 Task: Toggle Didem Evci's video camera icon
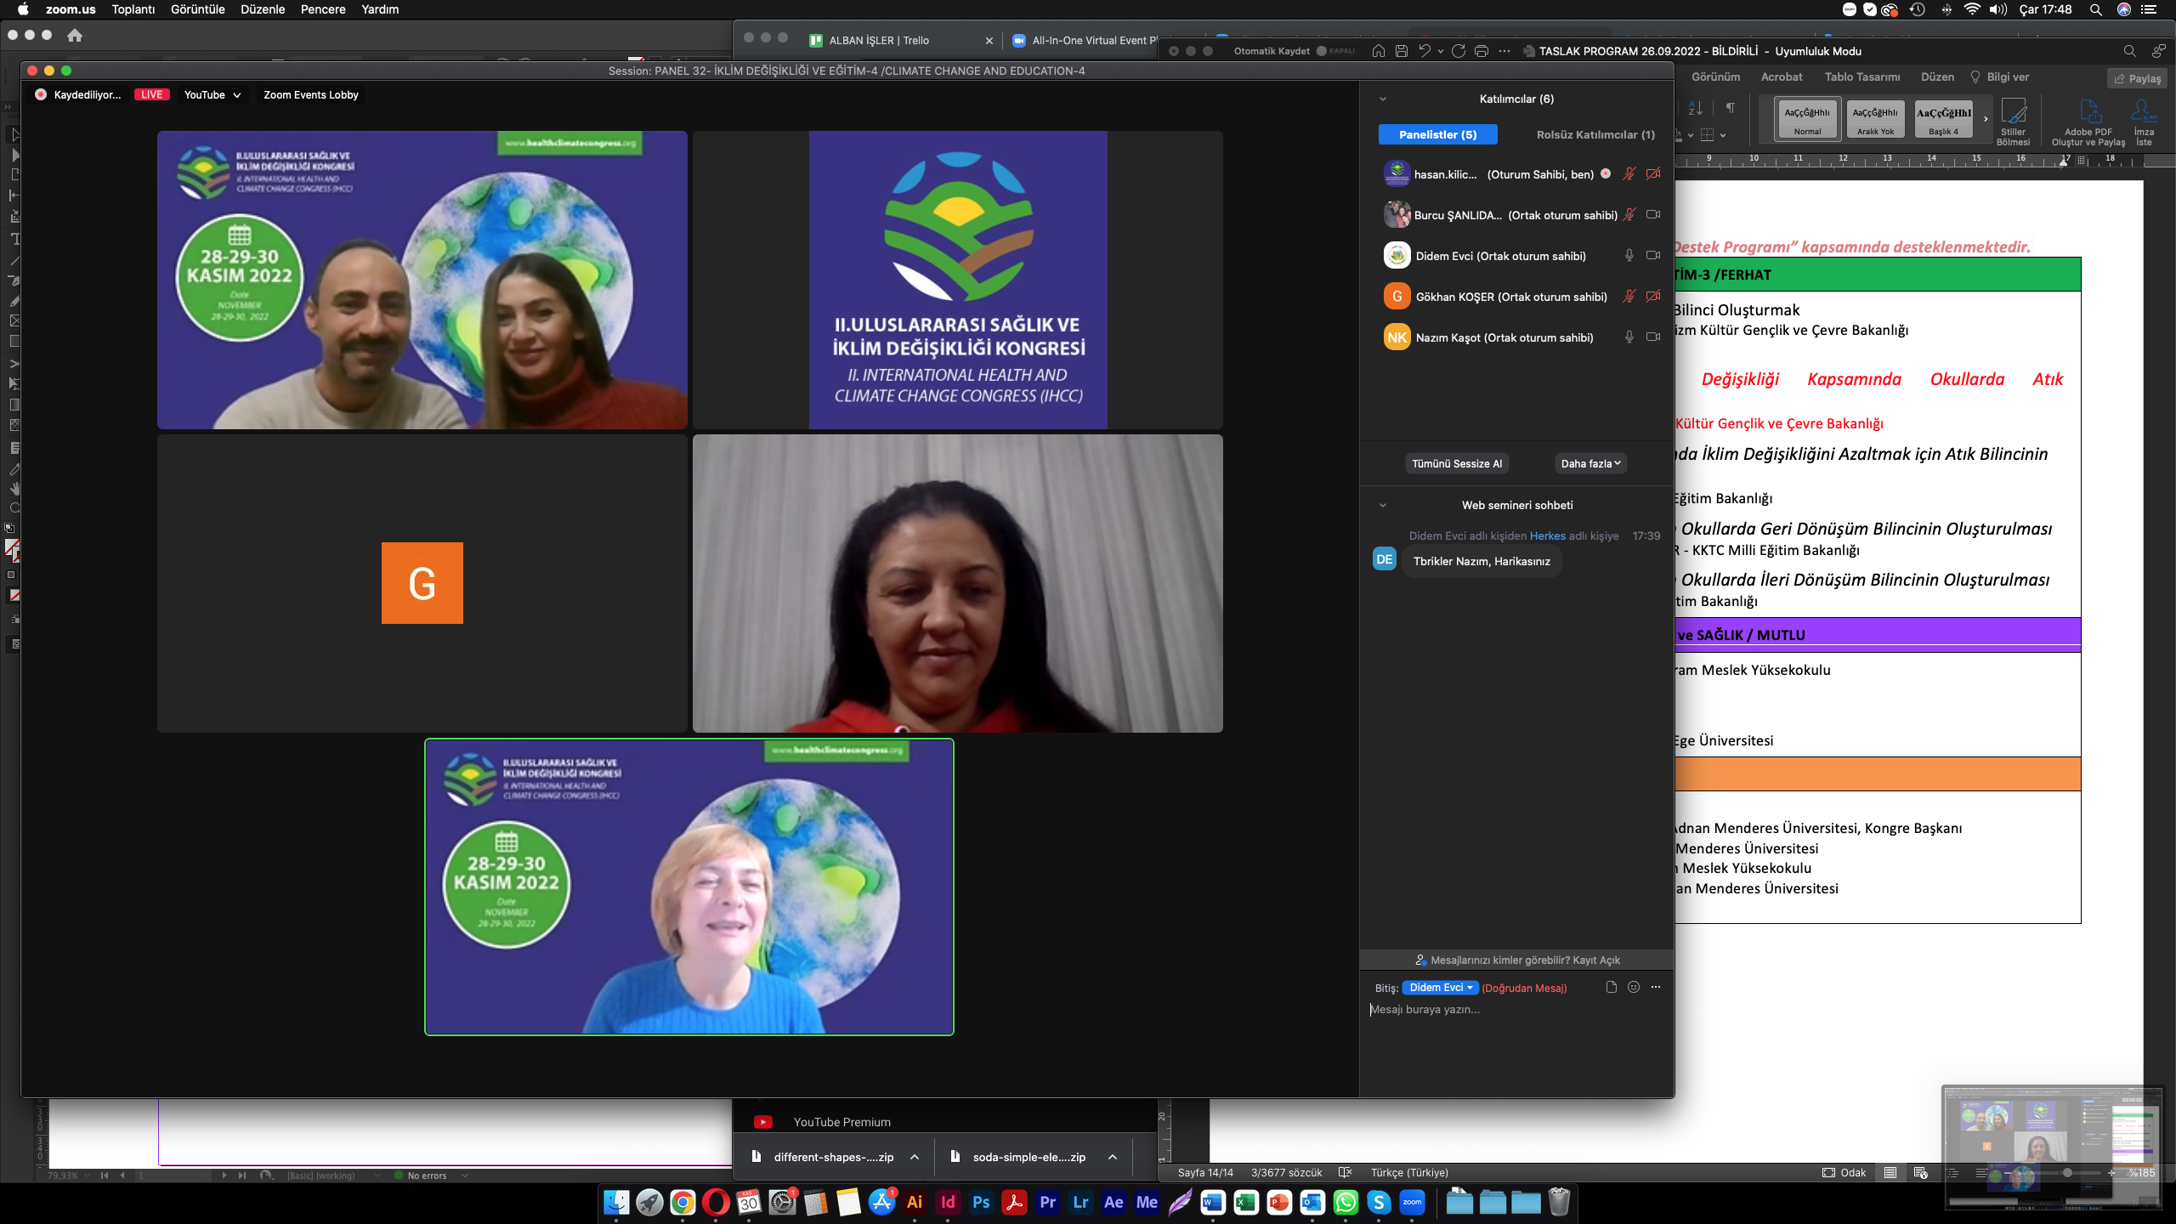point(1653,256)
